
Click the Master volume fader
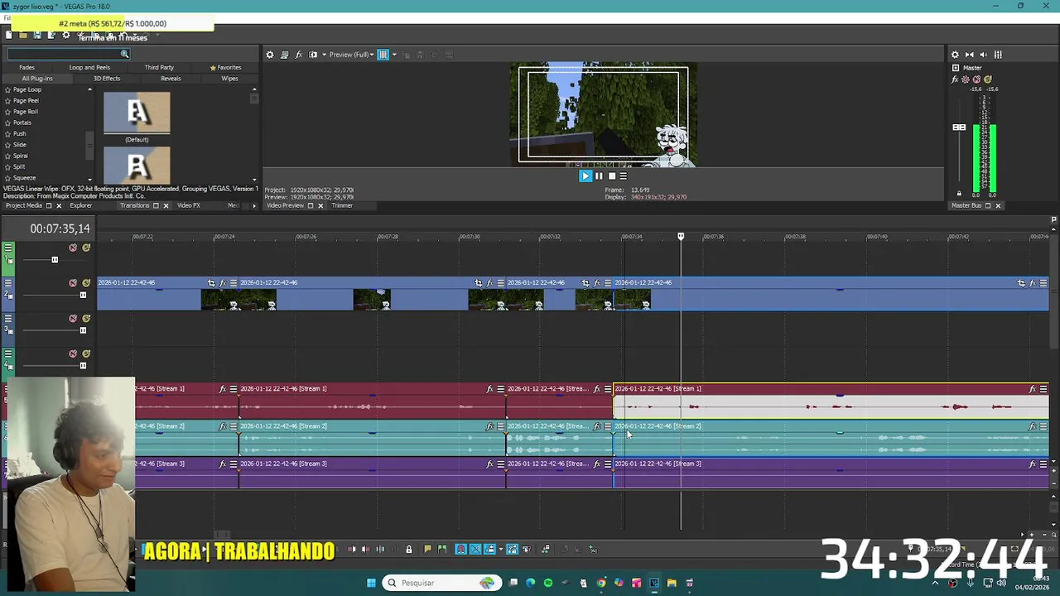959,127
